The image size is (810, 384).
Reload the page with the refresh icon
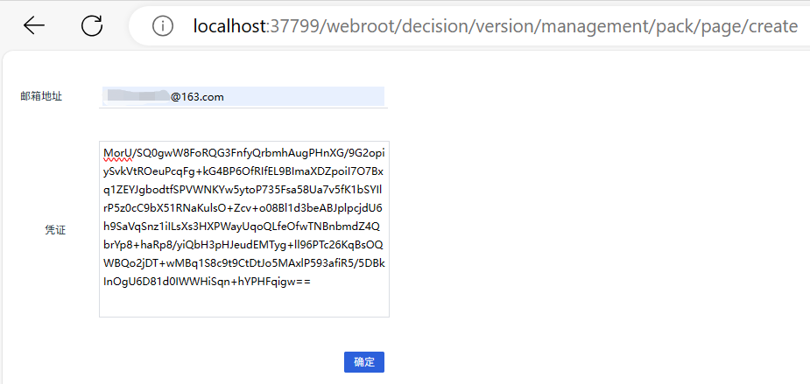click(92, 26)
